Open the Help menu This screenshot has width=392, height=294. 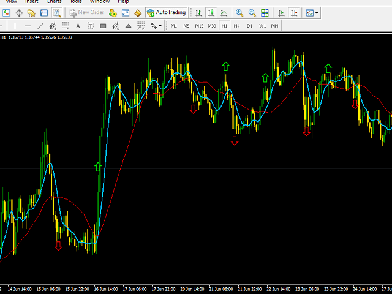click(x=123, y=1)
